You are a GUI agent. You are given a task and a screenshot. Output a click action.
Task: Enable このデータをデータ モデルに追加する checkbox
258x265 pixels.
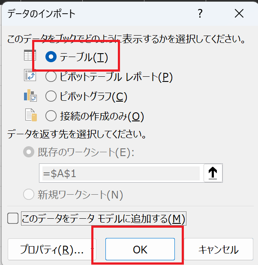tap(13, 219)
